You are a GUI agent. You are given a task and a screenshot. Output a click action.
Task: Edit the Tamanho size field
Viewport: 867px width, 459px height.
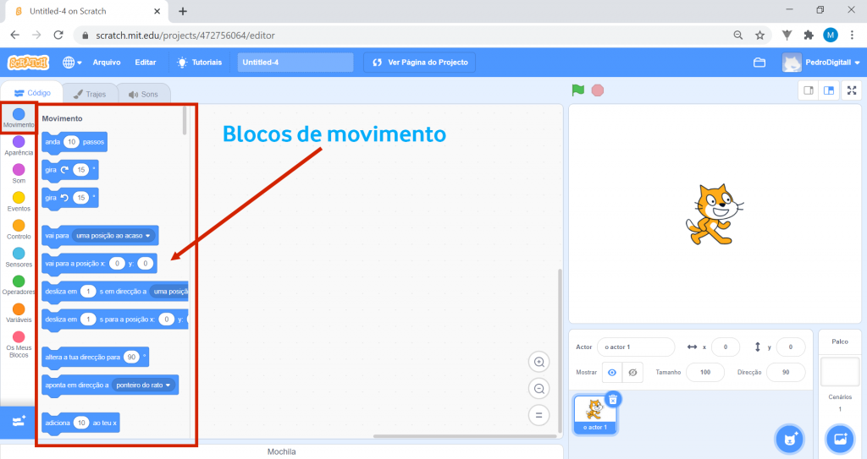(705, 372)
